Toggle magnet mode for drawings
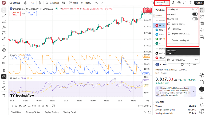Image resolution: width=205 pixels, height=115 pixels. (x=4, y=71)
